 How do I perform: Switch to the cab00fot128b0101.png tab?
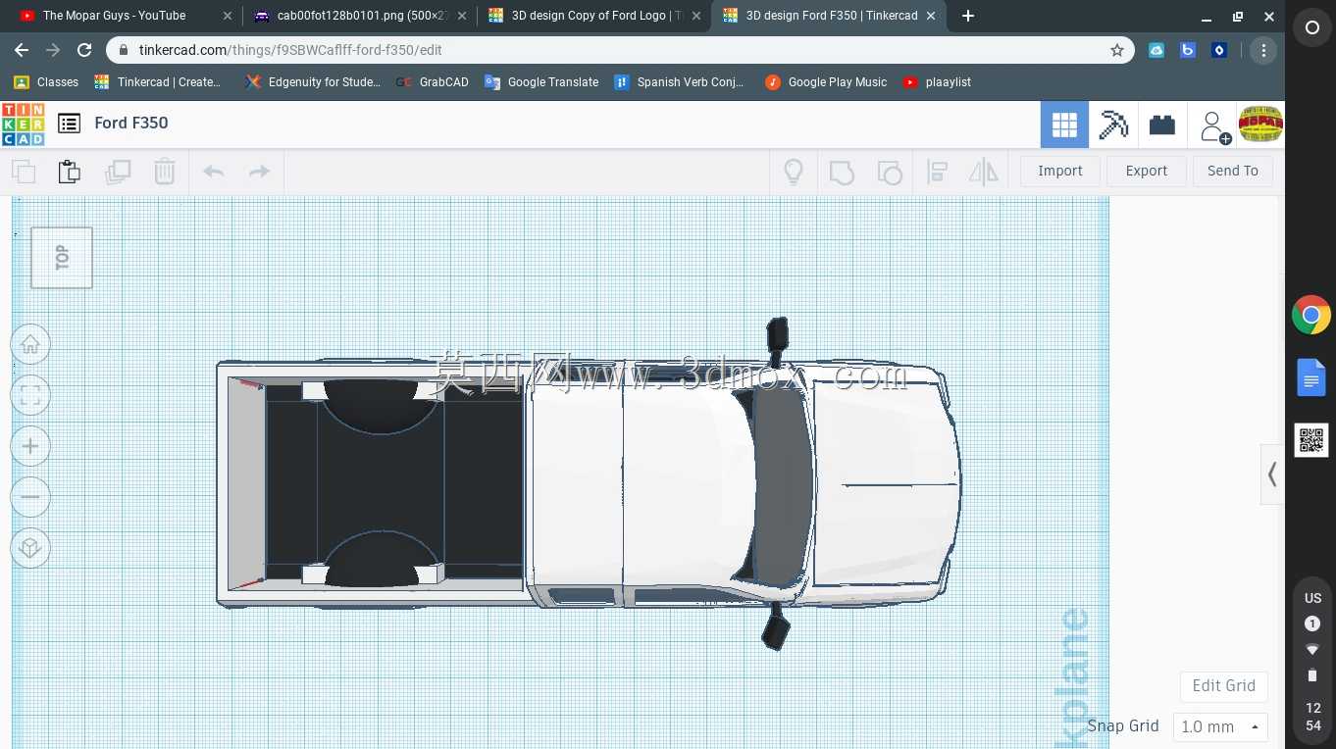359,16
